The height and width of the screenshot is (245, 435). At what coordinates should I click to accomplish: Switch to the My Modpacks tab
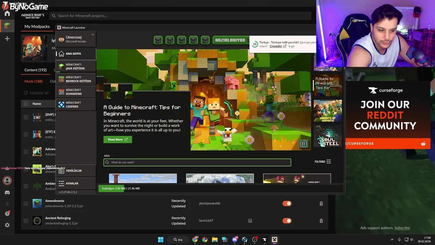point(37,27)
